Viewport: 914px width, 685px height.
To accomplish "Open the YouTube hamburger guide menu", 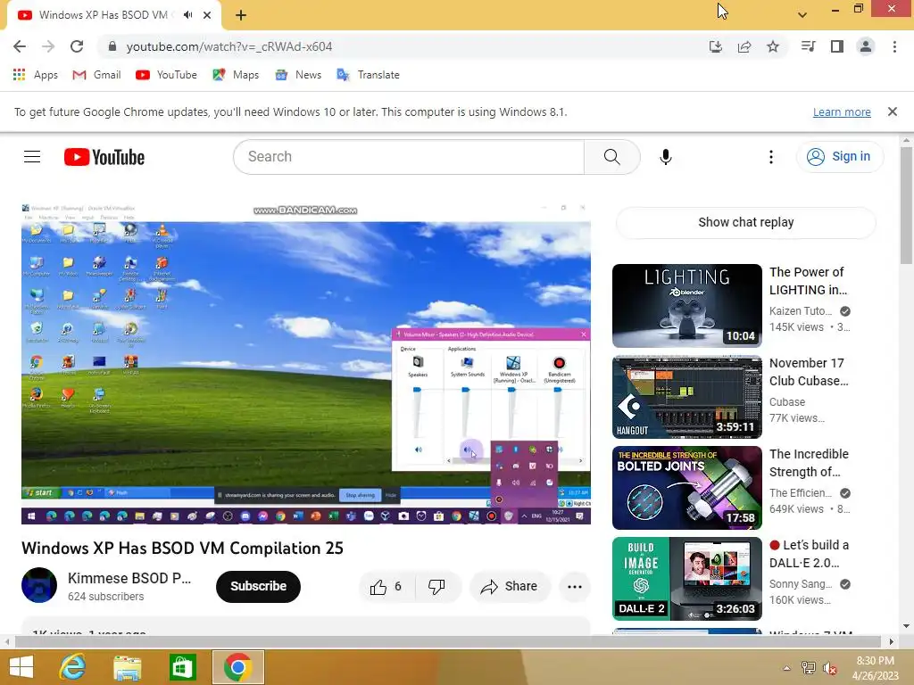I will (x=32, y=157).
